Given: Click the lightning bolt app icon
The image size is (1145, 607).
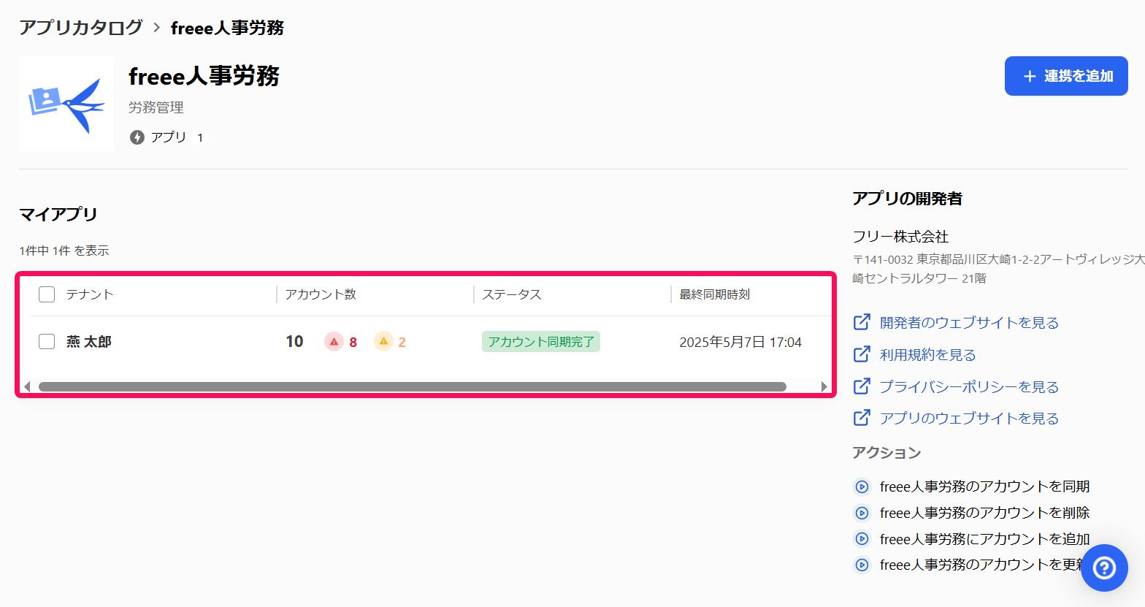Looking at the screenshot, I should pyautogui.click(x=137, y=137).
